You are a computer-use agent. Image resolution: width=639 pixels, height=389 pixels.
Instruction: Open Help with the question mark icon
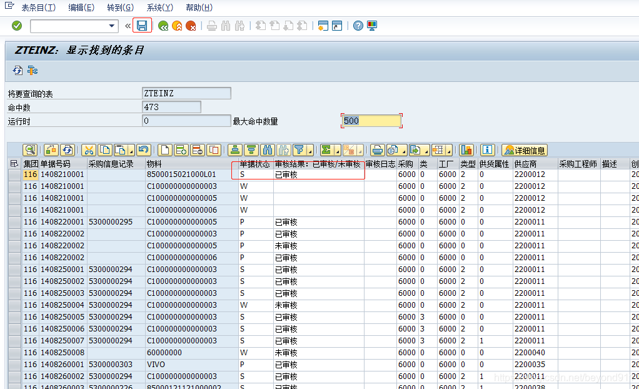click(x=358, y=26)
